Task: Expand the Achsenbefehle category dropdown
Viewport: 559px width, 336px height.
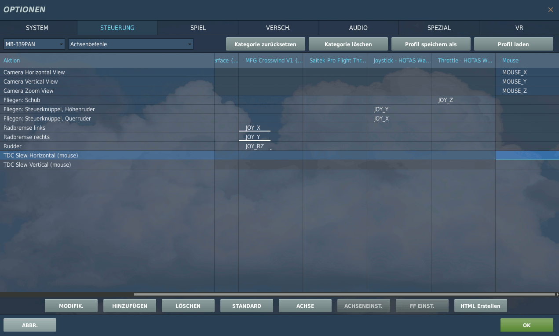Action: point(131,44)
